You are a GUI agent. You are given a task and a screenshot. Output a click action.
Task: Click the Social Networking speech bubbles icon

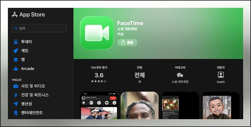(180, 75)
